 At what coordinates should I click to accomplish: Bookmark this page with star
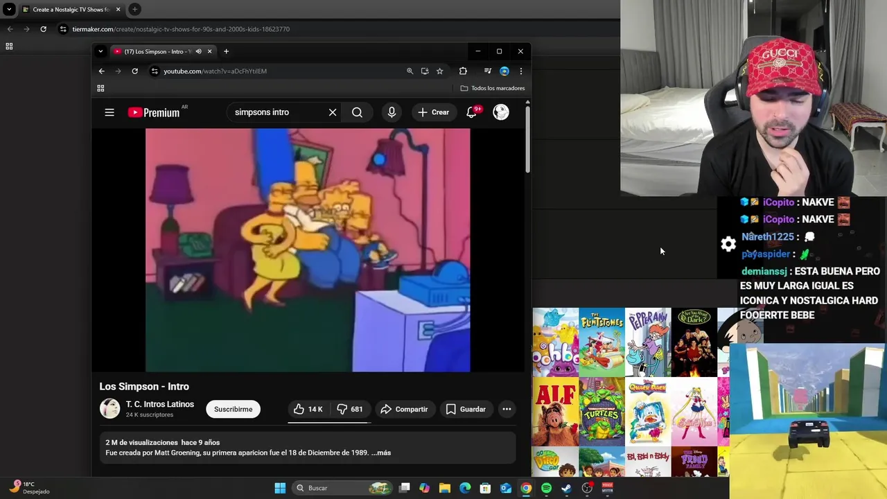tap(439, 71)
